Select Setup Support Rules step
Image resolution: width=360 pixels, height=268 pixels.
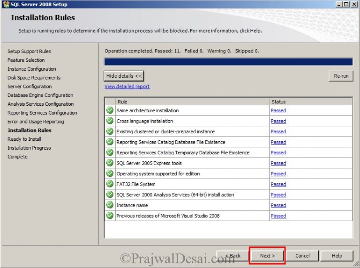(29, 51)
